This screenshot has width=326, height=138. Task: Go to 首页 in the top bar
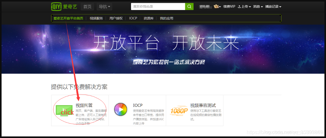(87, 7)
